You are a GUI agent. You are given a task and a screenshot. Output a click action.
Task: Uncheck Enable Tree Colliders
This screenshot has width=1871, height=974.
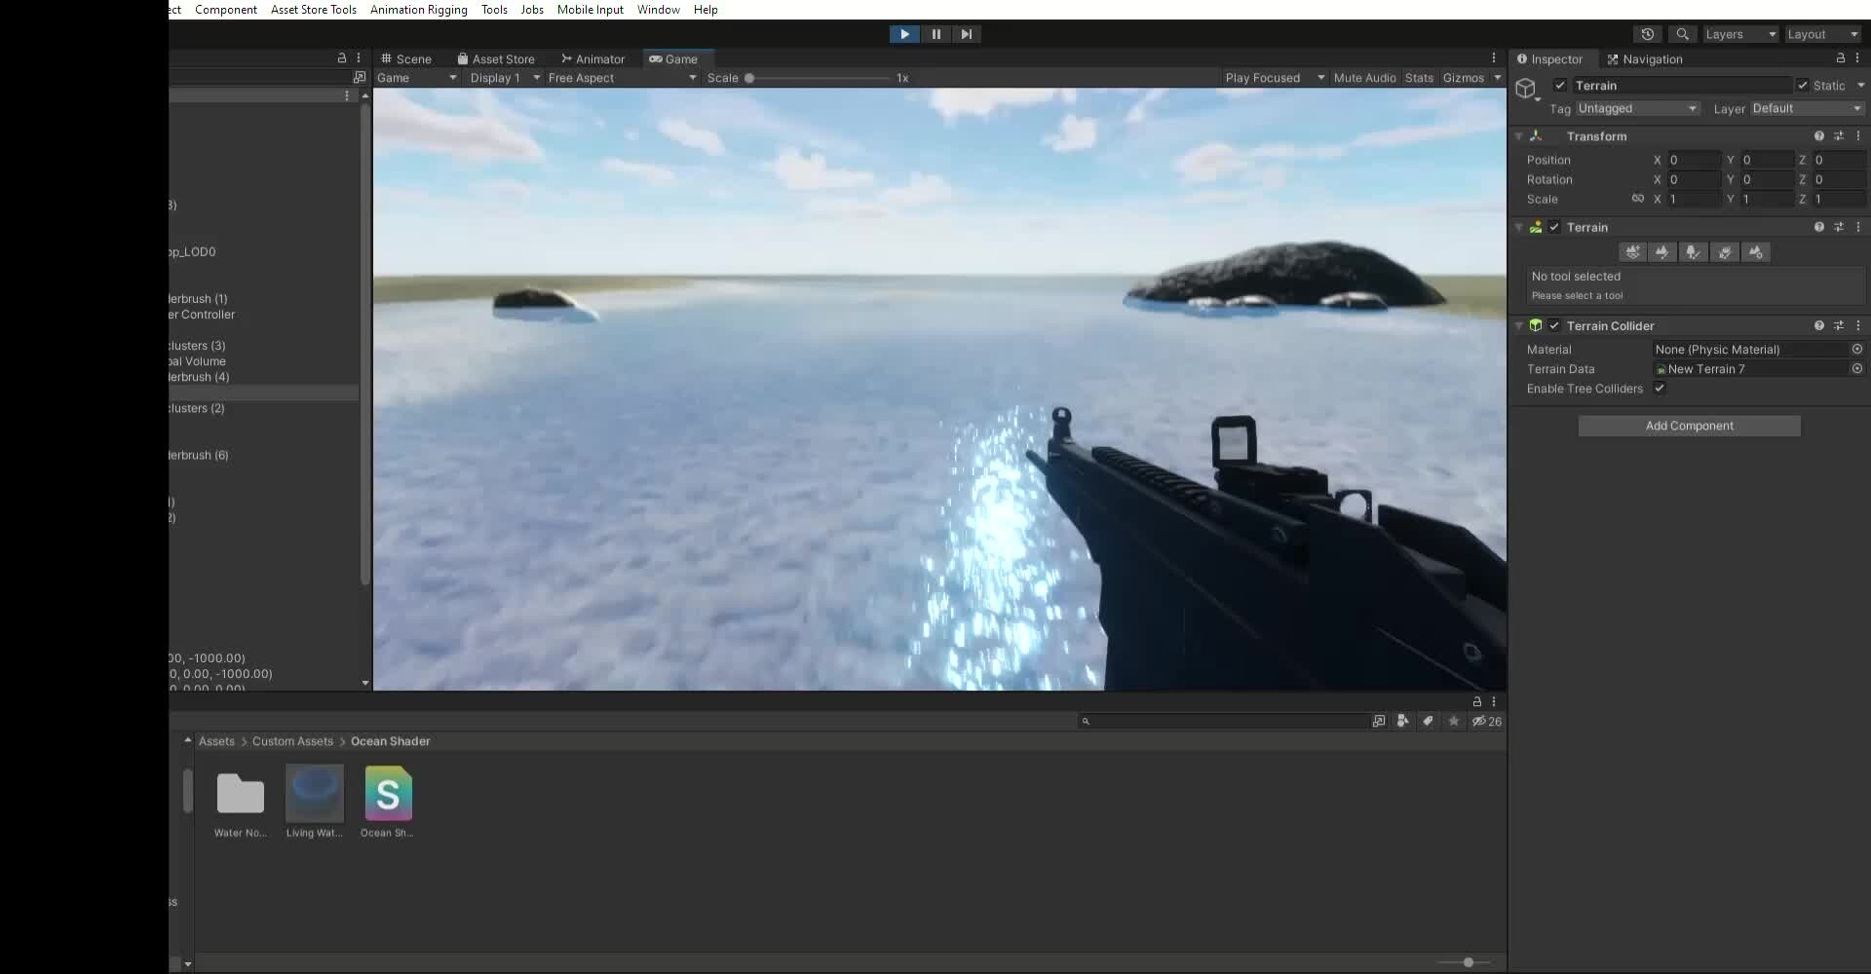point(1660,388)
